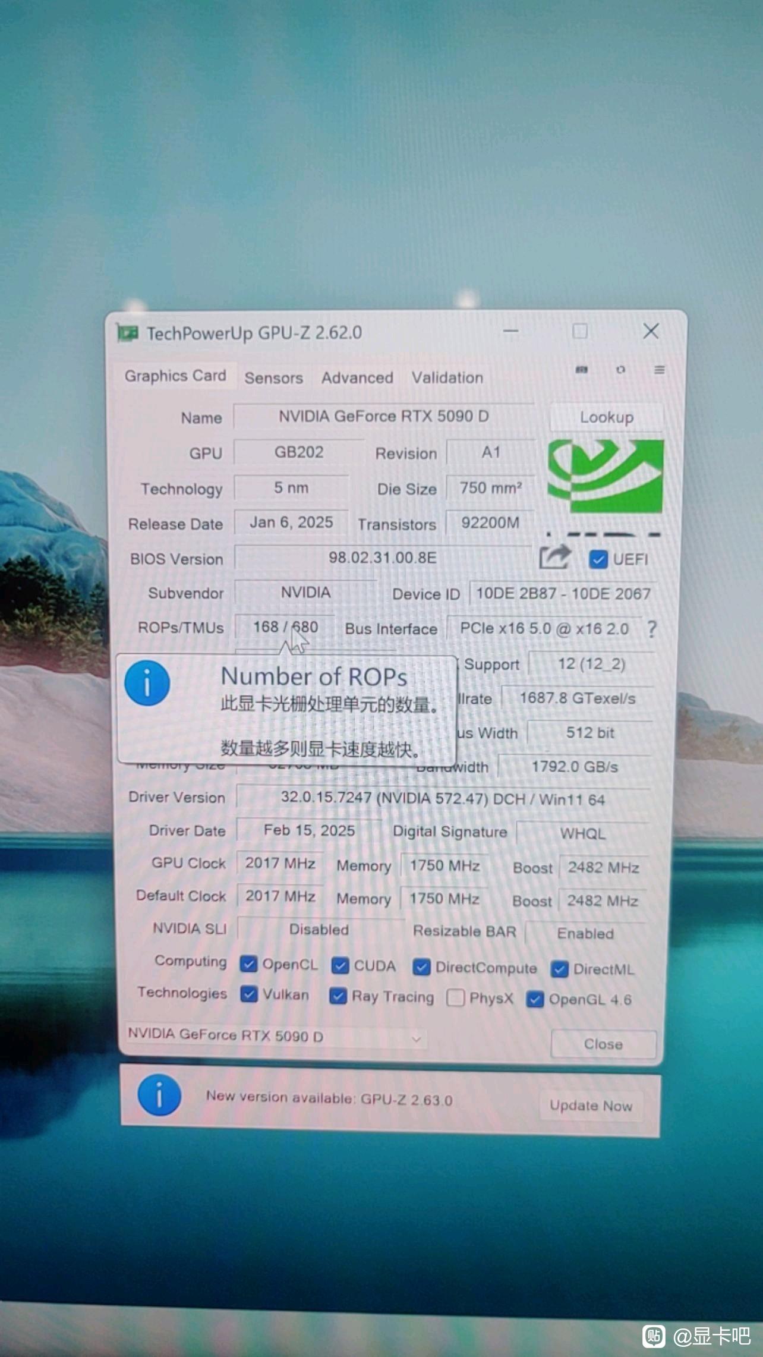This screenshot has width=763, height=1357.
Task: Open the Validation tab
Action: 447,378
